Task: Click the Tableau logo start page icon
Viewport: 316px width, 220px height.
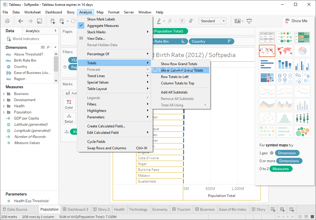Action: coord(7,21)
